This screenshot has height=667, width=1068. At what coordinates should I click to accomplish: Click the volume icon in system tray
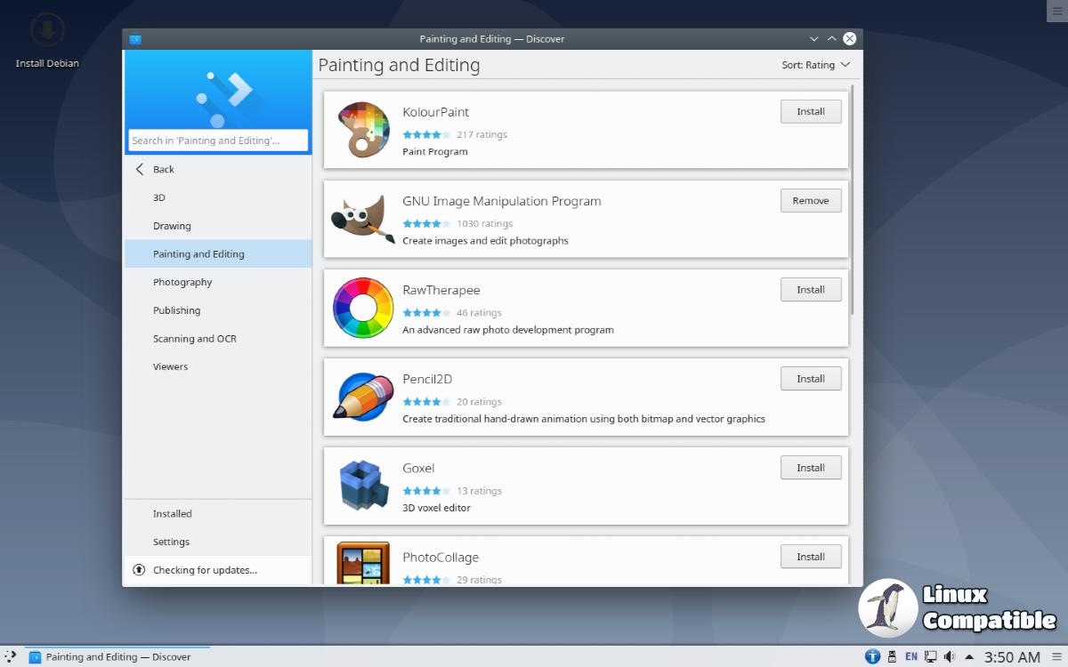click(x=949, y=657)
